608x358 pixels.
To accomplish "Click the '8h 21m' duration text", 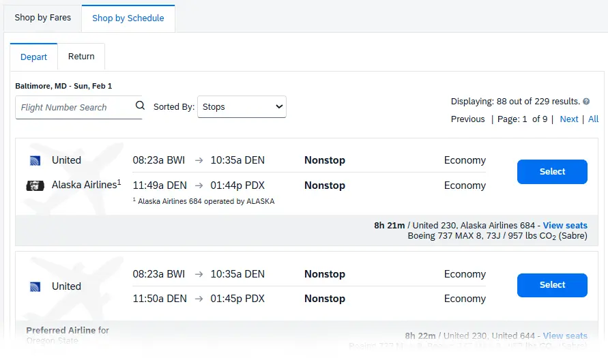I will (390, 226).
